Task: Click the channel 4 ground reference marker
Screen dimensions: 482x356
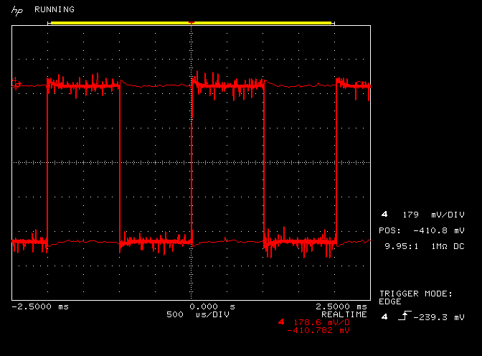Action: [x=16, y=84]
